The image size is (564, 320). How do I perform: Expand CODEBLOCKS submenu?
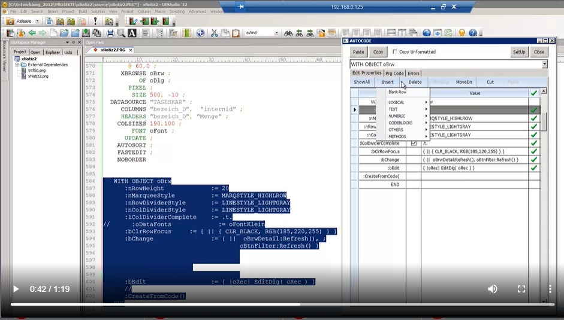point(408,123)
